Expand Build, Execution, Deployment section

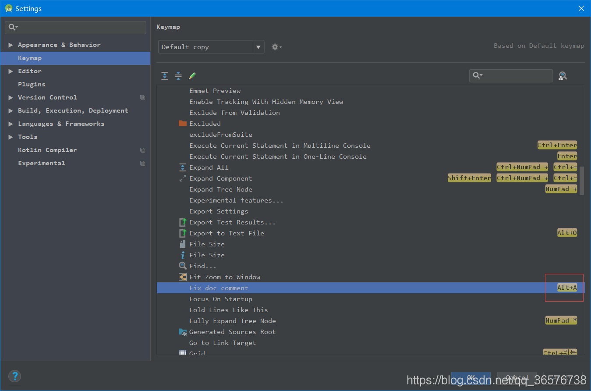tap(11, 110)
